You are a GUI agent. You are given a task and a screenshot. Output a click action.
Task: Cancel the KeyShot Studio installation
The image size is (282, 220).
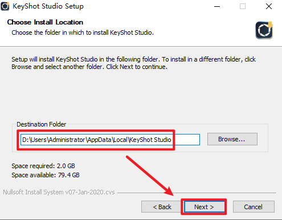(x=254, y=206)
